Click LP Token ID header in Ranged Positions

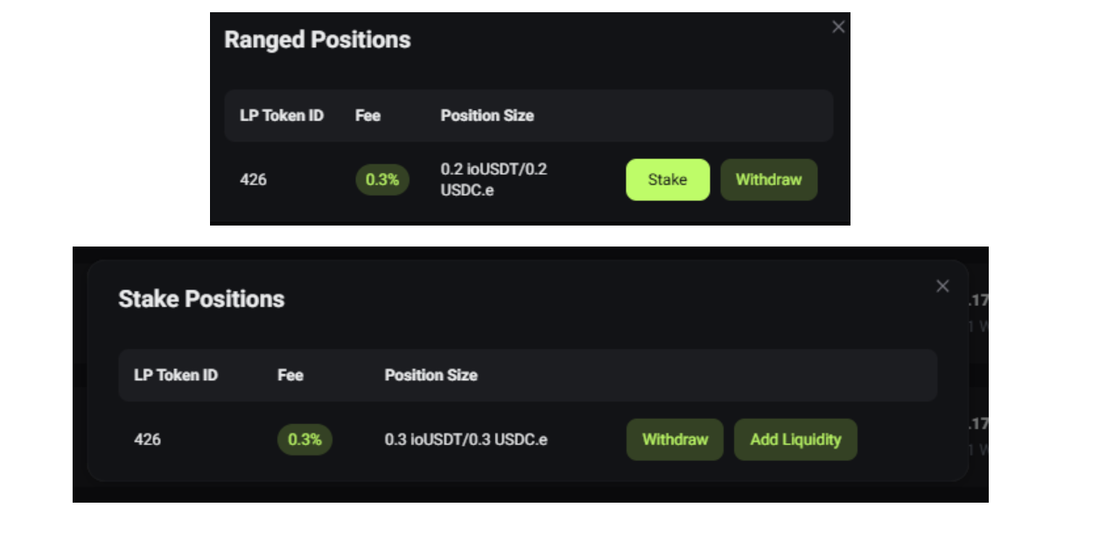point(282,115)
